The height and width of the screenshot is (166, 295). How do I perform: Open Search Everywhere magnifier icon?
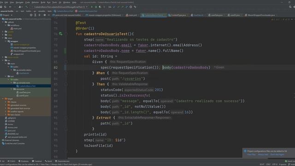coord(290,7)
